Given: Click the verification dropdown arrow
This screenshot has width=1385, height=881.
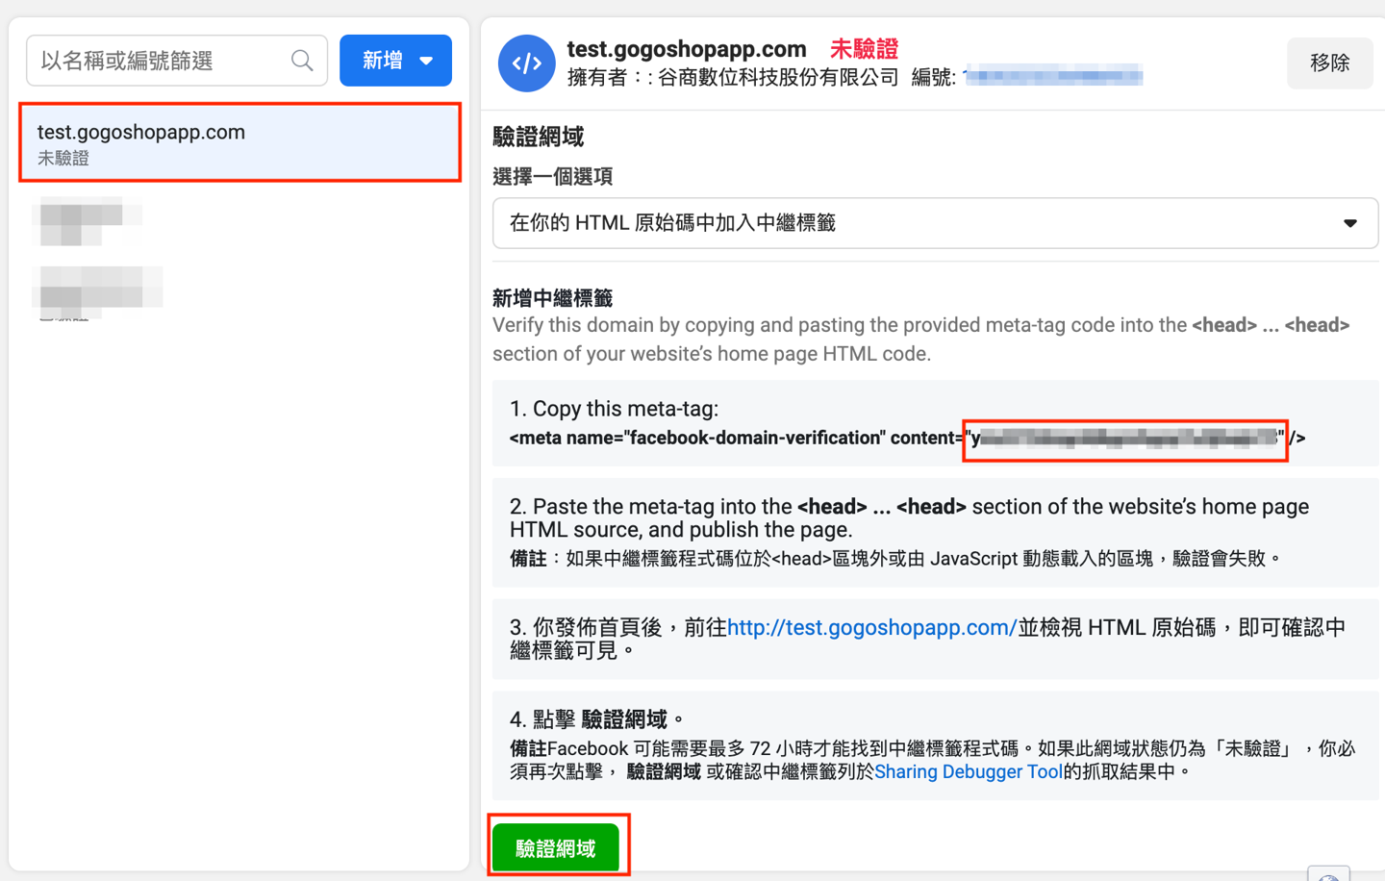Looking at the screenshot, I should click(1350, 223).
